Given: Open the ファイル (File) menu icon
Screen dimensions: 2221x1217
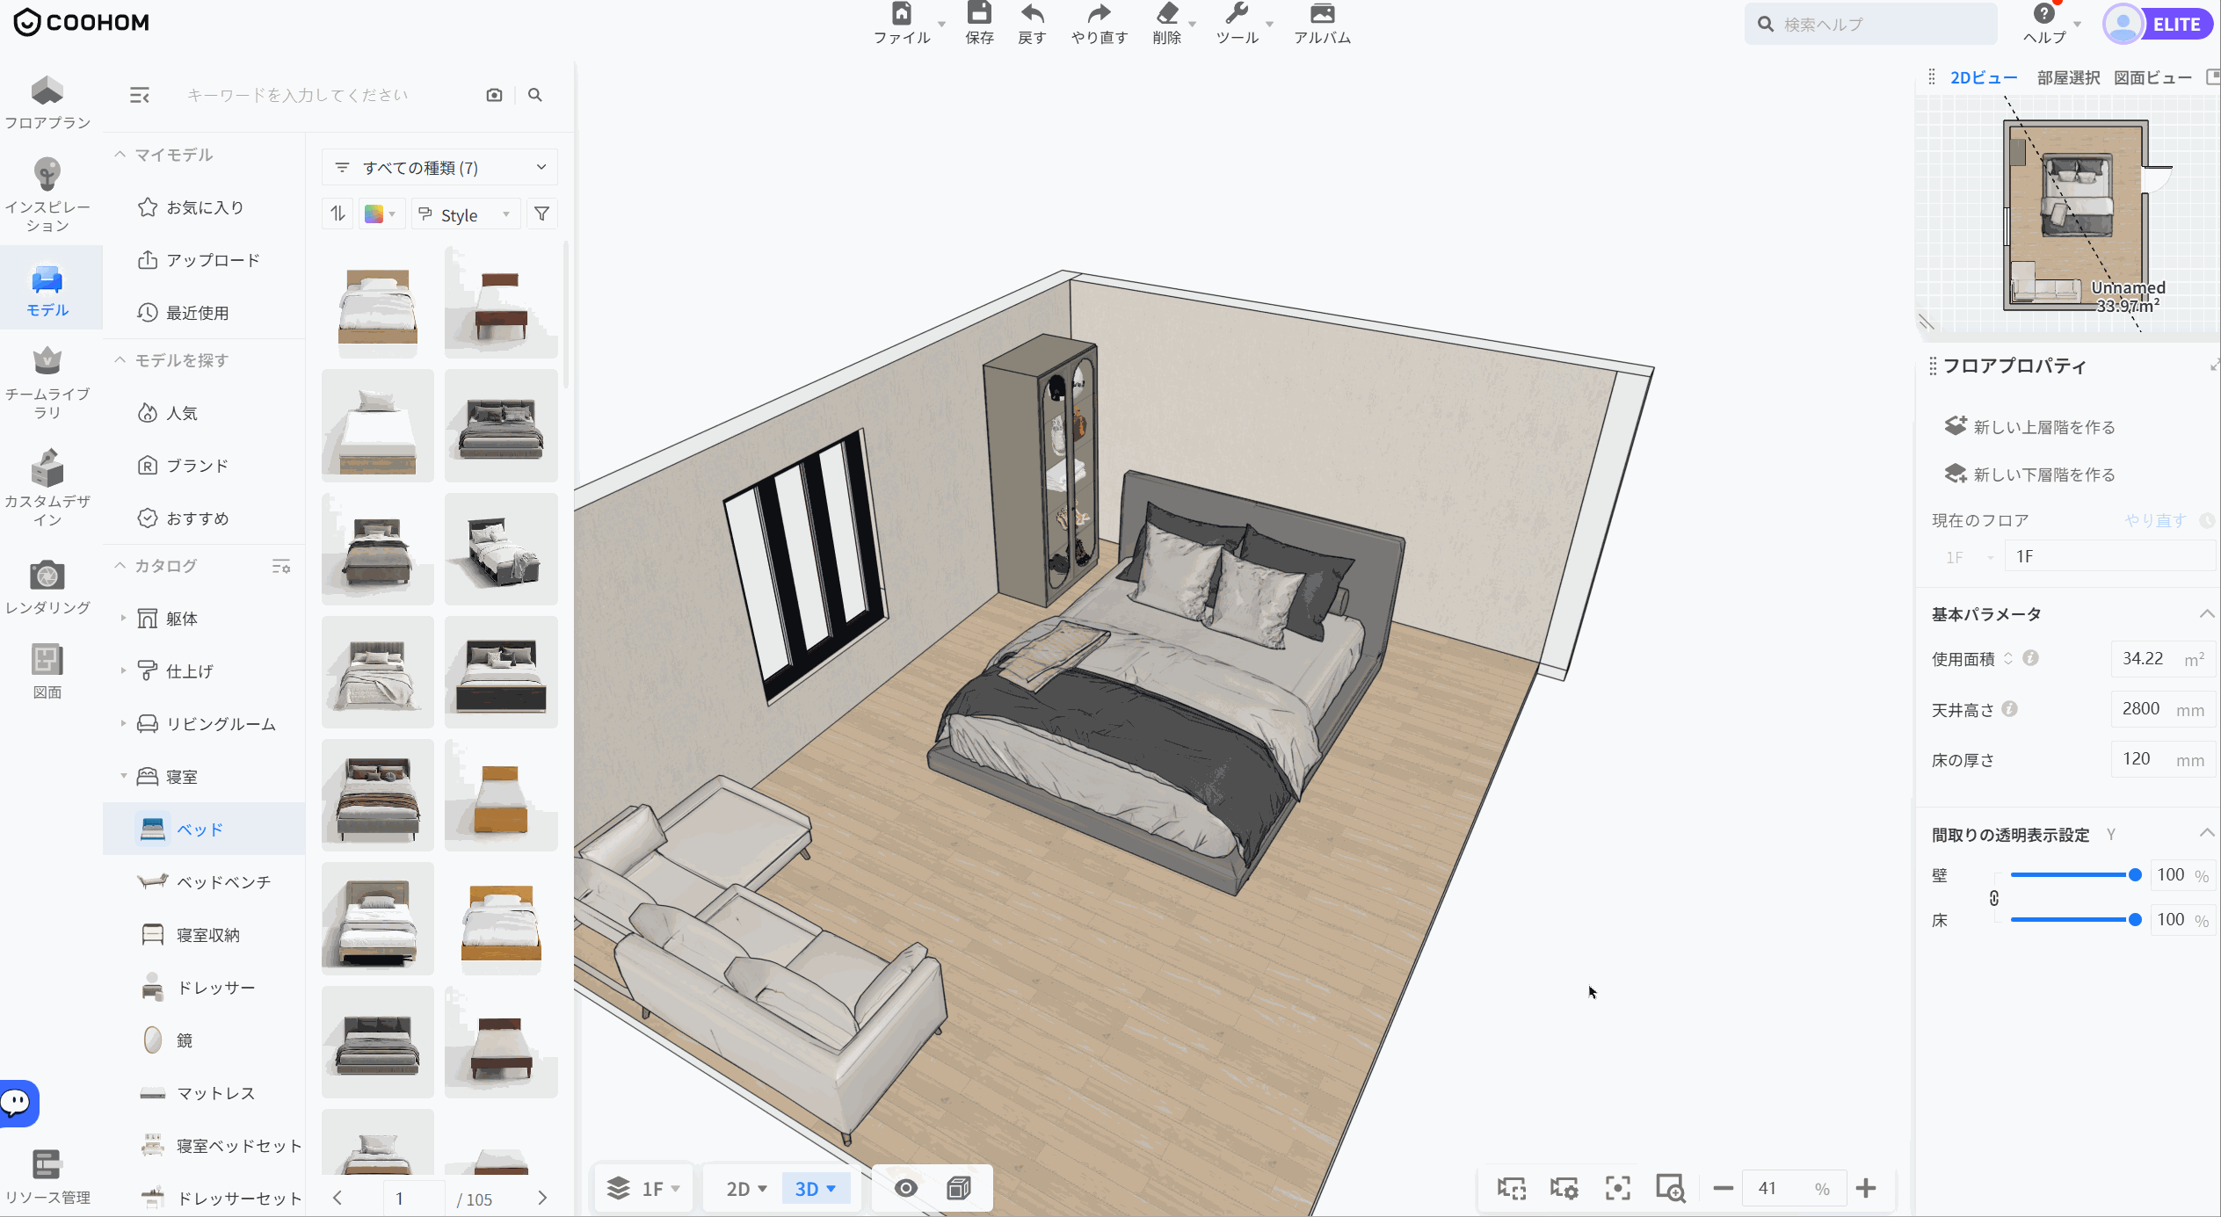Looking at the screenshot, I should point(901,14).
